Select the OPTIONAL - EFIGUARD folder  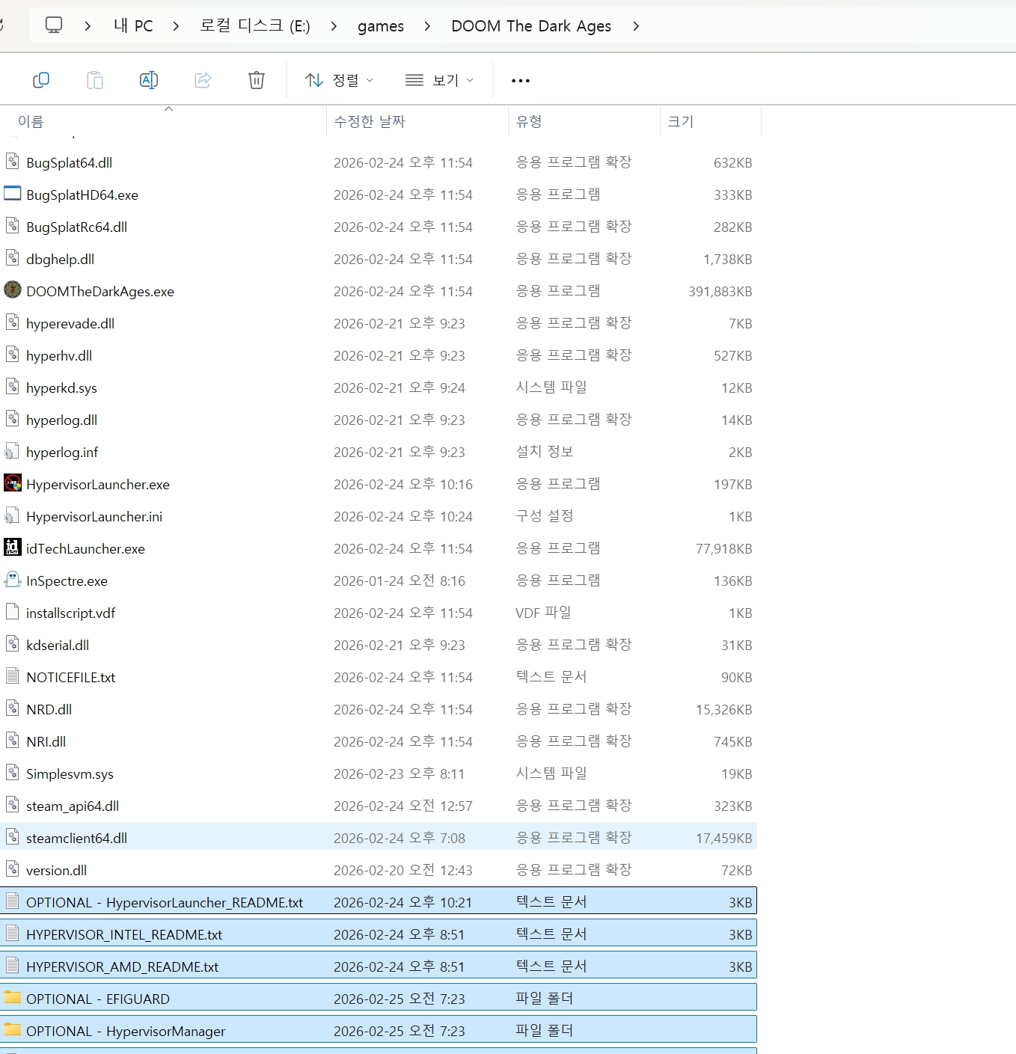pyautogui.click(x=98, y=999)
